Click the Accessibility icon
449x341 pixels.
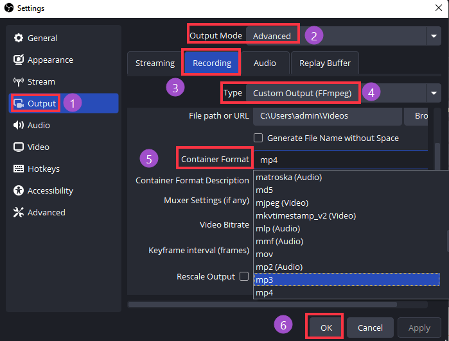pos(19,190)
